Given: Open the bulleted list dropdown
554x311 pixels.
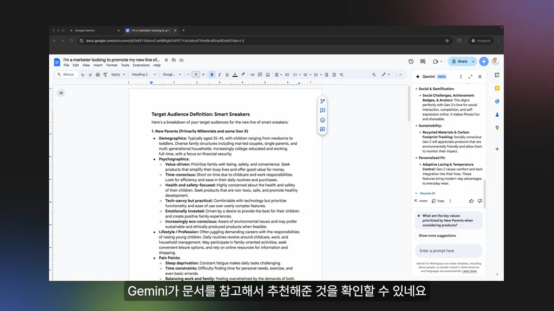Looking at the screenshot, I should coord(307,75).
